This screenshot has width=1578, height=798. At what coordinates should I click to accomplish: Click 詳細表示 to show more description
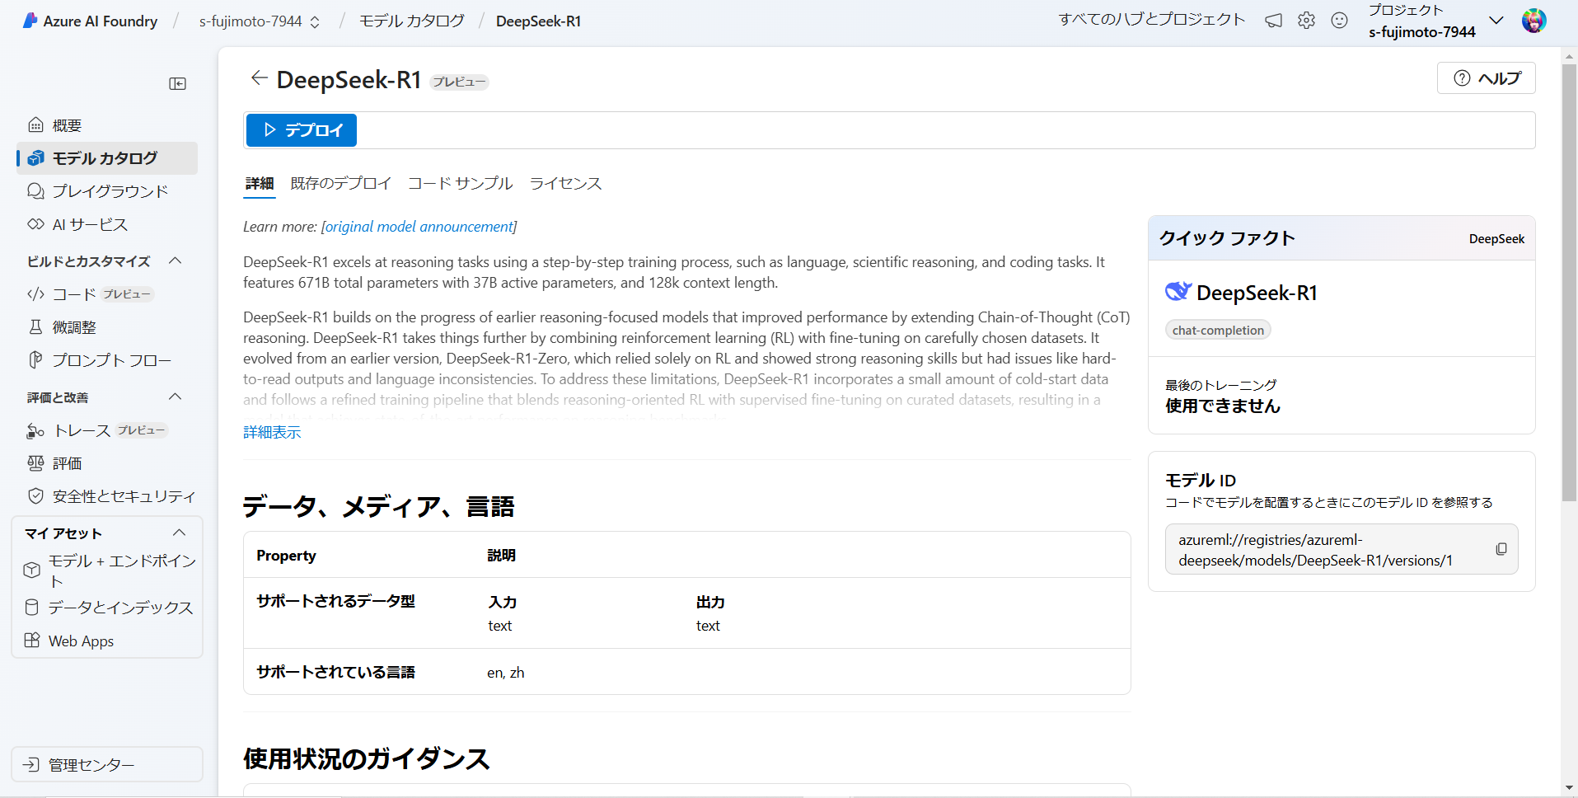(272, 432)
